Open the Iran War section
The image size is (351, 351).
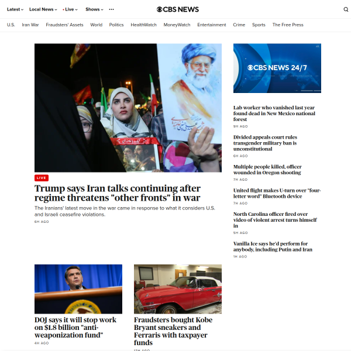(x=30, y=25)
